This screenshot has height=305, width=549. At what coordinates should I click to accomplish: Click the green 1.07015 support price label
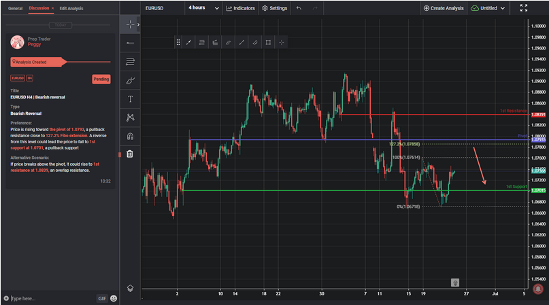538,191
